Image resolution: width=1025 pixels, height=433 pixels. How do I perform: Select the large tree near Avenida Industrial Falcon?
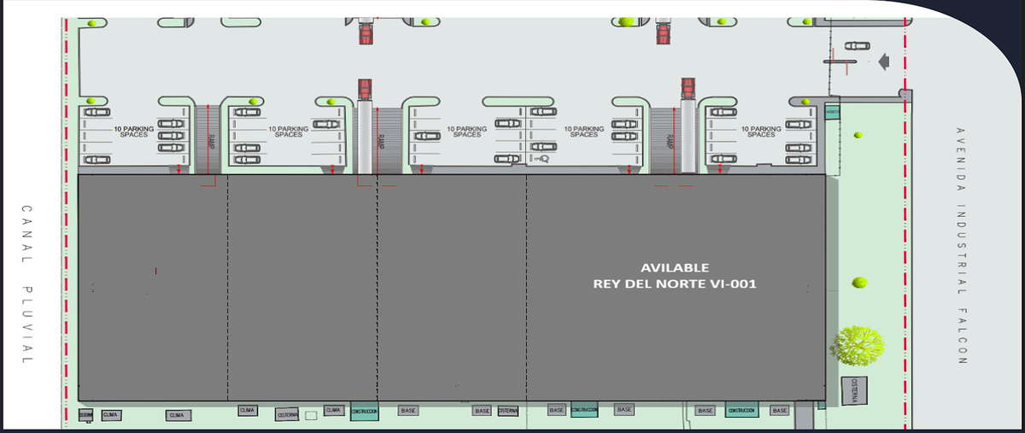click(858, 345)
